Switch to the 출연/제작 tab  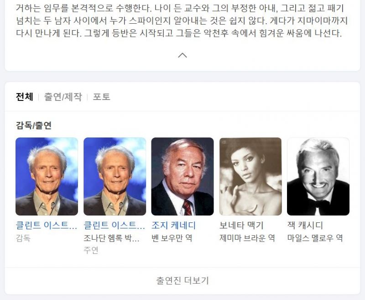click(63, 97)
